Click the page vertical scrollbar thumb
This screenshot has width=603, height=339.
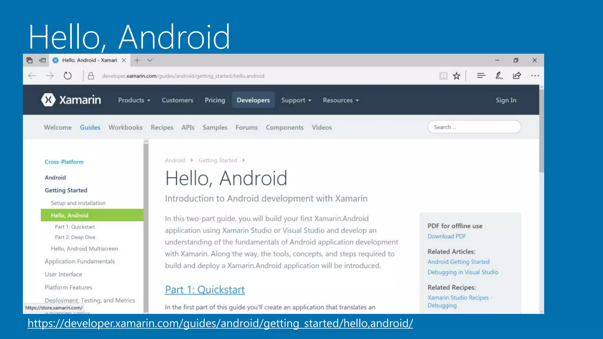[x=541, y=131]
